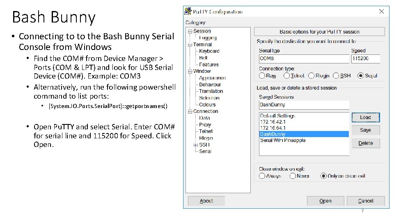
Task: Open the Rlogin category in the tree
Action: [x=206, y=138]
